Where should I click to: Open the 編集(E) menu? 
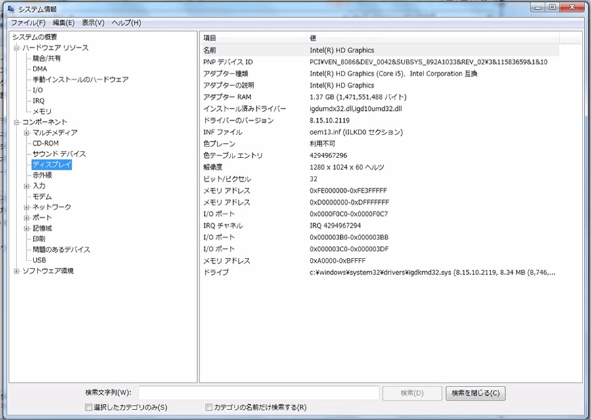[63, 23]
